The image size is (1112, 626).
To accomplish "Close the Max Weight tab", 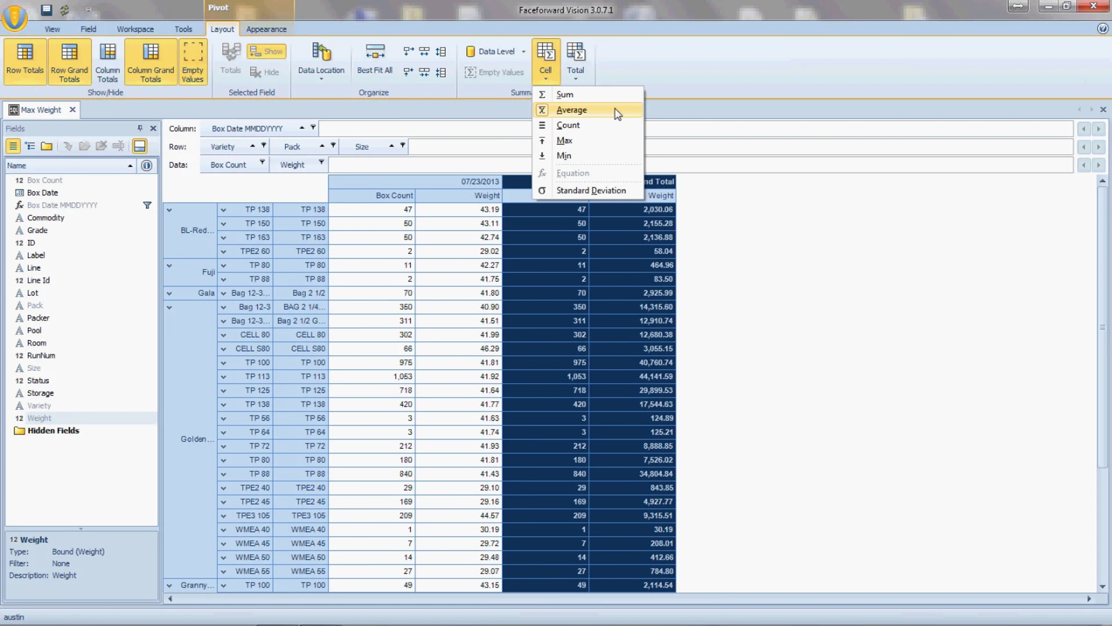I will (x=72, y=109).
